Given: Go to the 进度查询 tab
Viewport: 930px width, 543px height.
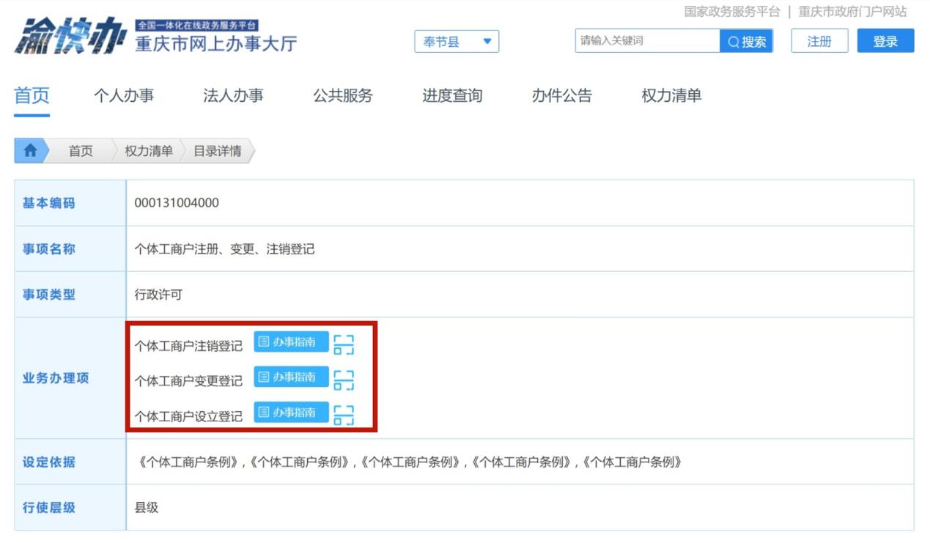Looking at the screenshot, I should coord(452,95).
